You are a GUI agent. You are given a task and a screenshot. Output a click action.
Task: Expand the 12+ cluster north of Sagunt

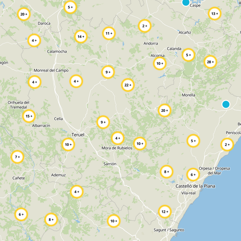165,212
